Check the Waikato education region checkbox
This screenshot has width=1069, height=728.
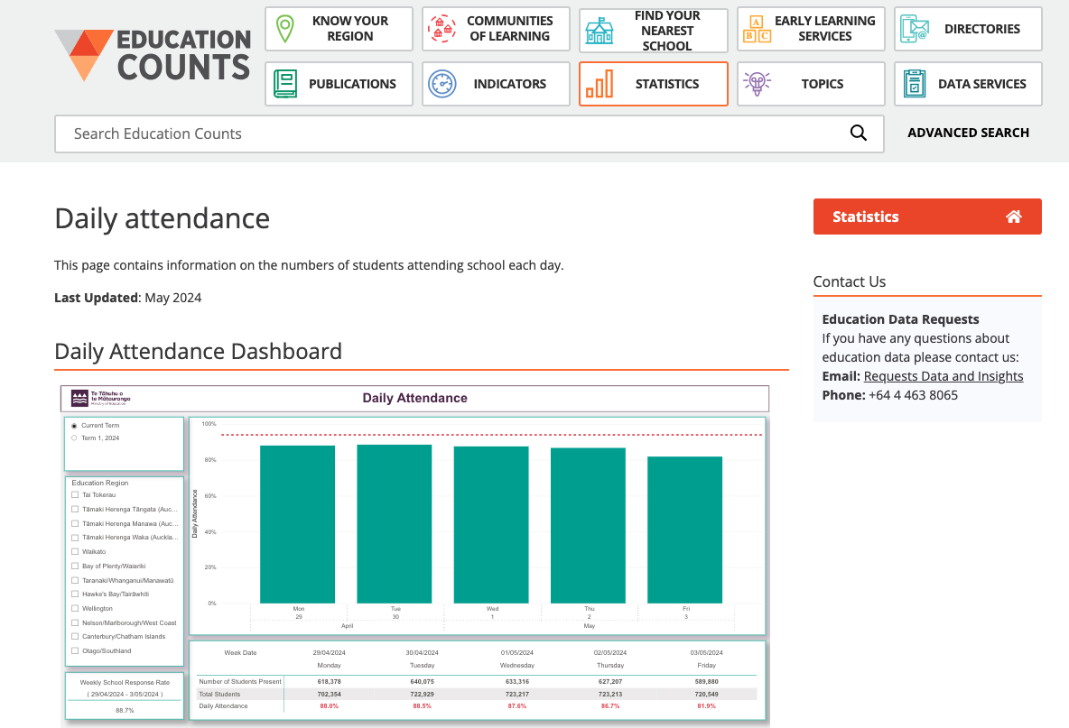[x=74, y=551]
